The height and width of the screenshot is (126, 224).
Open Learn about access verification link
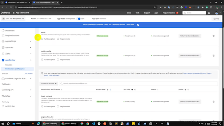click(x=195, y=73)
